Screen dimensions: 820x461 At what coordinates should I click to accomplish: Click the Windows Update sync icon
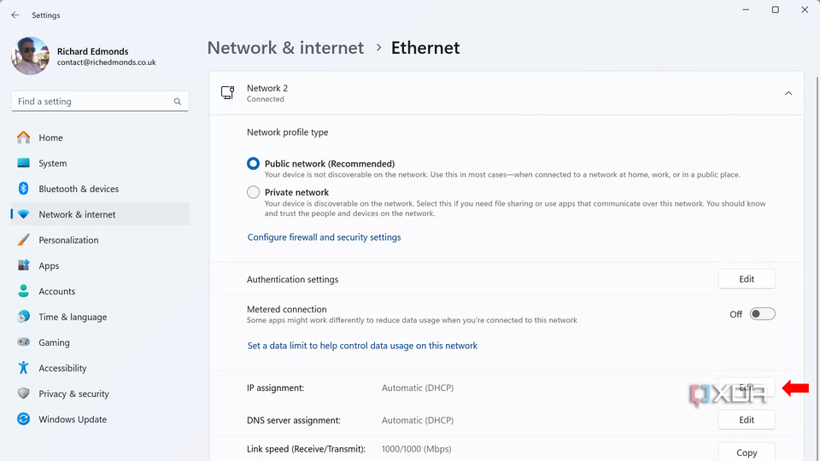click(x=24, y=419)
